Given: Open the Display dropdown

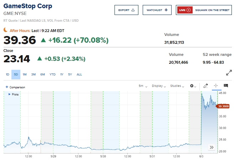Looking at the screenshot, I should click(x=159, y=86).
